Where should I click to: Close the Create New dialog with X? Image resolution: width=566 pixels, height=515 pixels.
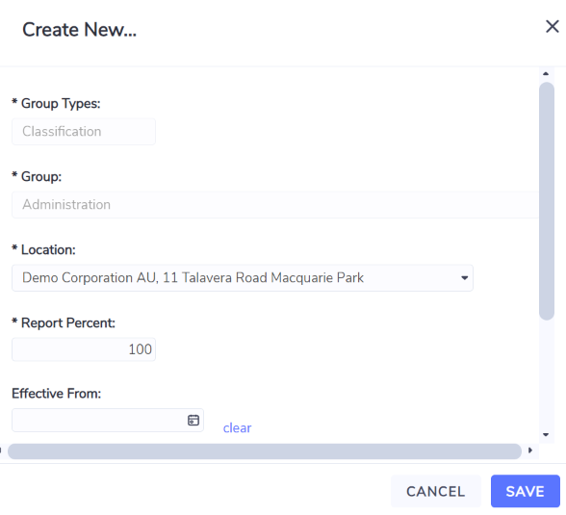[552, 26]
